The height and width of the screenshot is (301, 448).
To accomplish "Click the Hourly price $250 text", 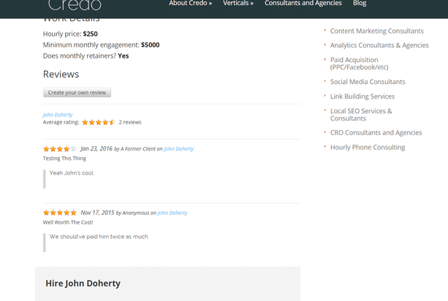I will click(x=70, y=34).
